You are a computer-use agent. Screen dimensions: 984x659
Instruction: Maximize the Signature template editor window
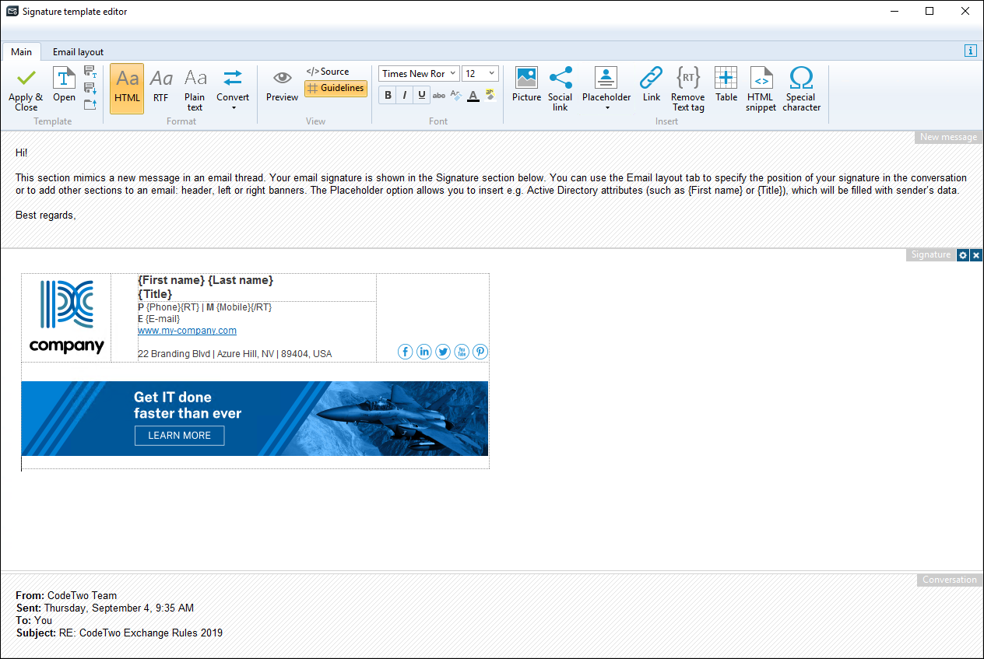pos(930,12)
